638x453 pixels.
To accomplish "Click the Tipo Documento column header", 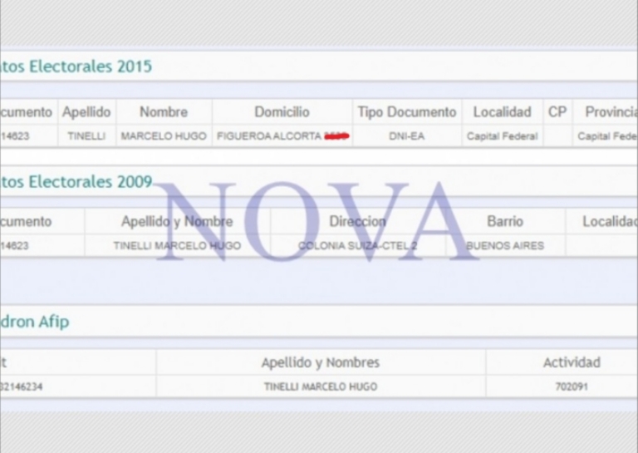I will [x=407, y=112].
